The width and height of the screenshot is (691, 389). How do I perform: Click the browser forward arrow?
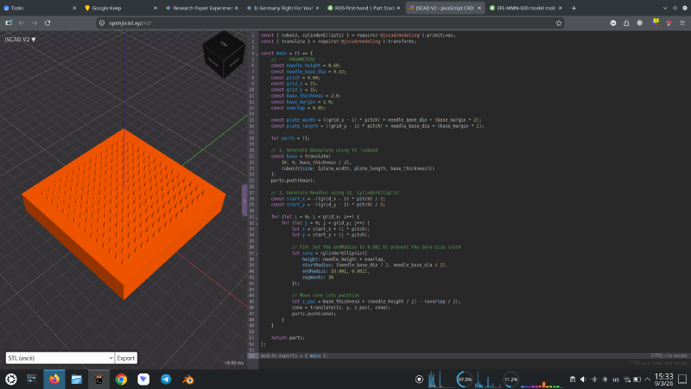pos(35,23)
